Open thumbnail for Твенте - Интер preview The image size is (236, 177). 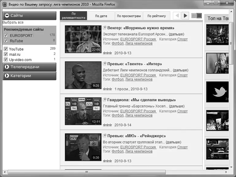coord(83,75)
